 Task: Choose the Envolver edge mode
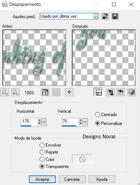click(50, 145)
